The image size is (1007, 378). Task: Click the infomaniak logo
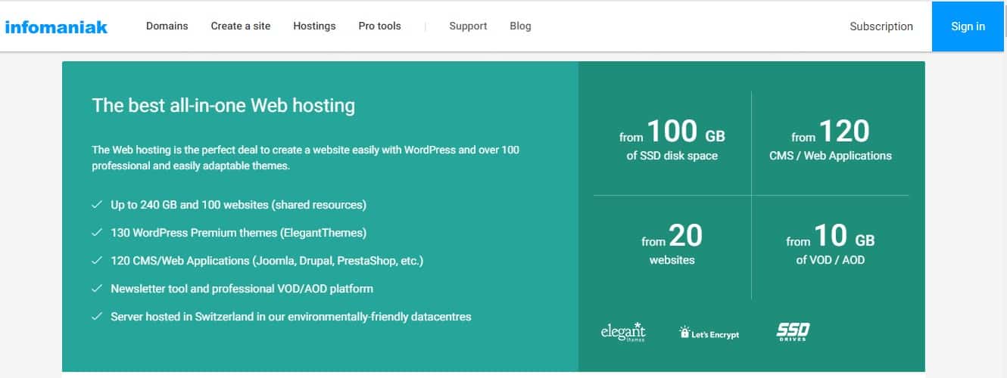pyautogui.click(x=56, y=27)
